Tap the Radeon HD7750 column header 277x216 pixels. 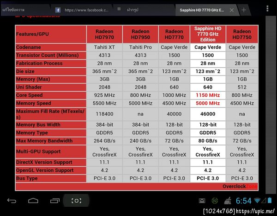242,34
